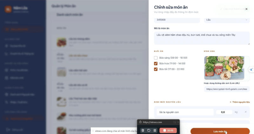
Task: Stop recording at 20:13 timer
Action: coord(168,131)
